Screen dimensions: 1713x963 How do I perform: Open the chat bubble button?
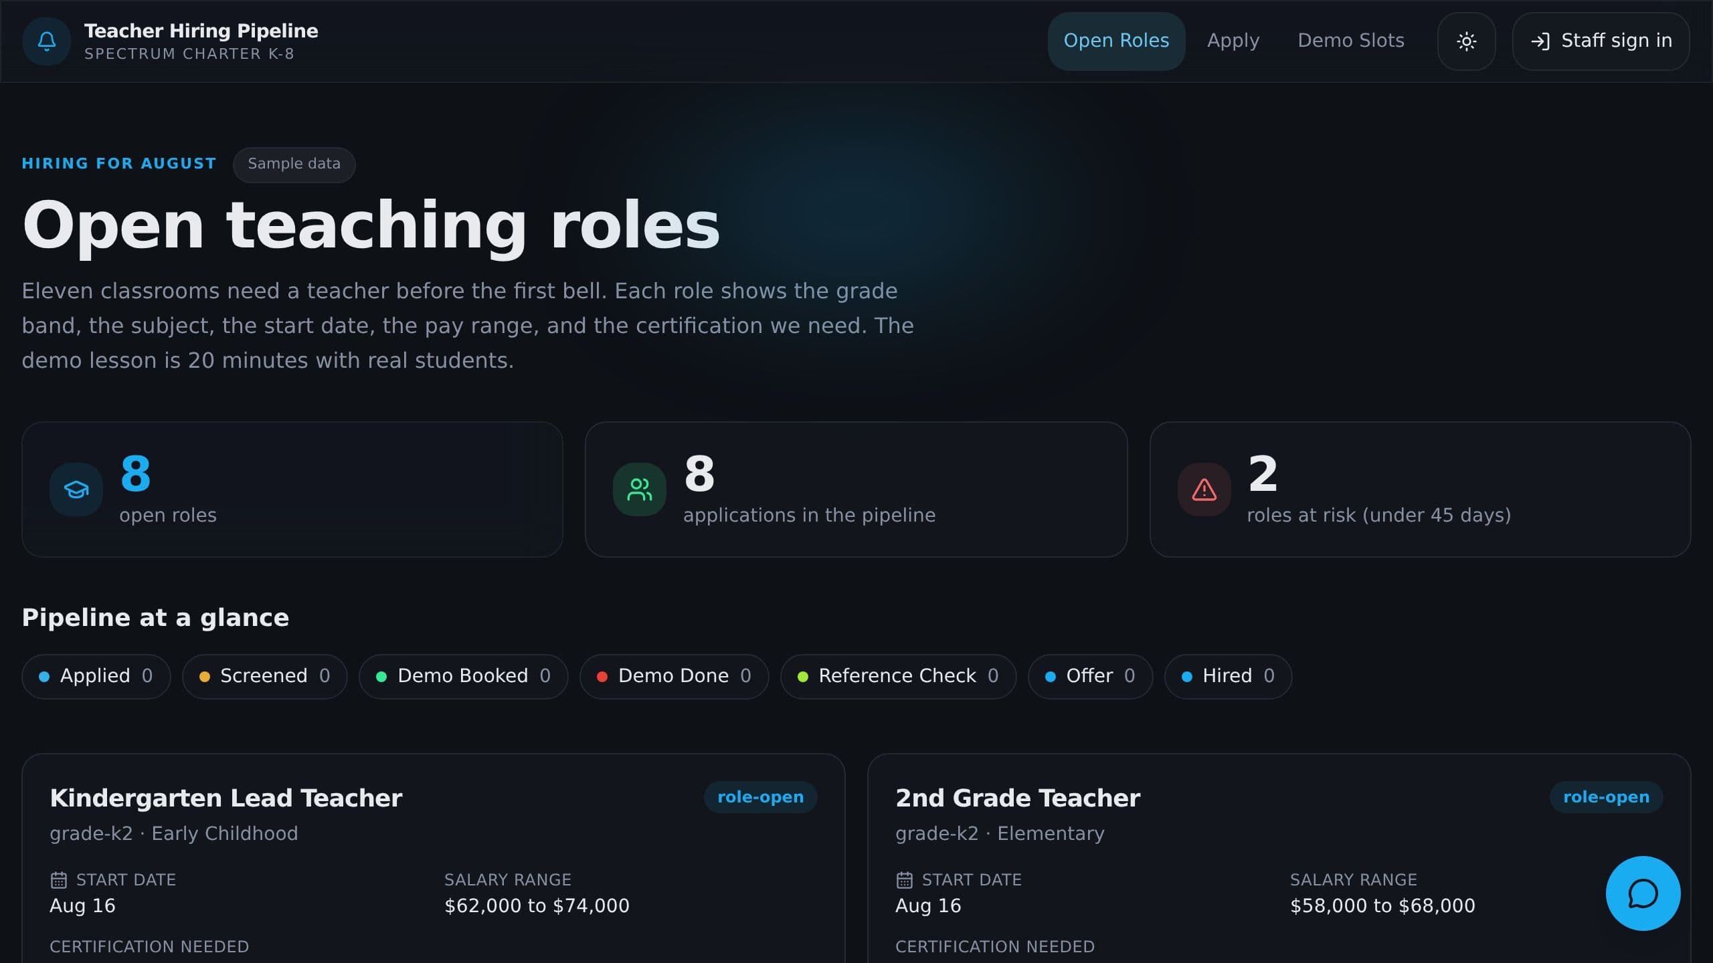(x=1643, y=893)
